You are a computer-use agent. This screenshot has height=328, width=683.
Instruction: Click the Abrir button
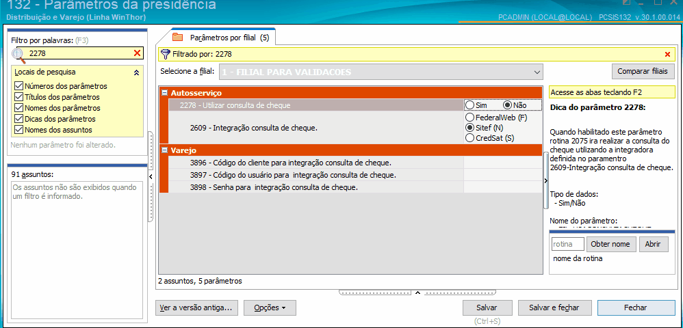[654, 244]
